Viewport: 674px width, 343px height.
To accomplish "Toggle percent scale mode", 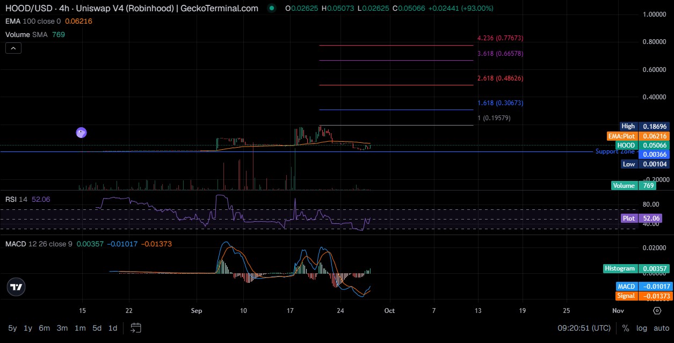I will point(626,327).
